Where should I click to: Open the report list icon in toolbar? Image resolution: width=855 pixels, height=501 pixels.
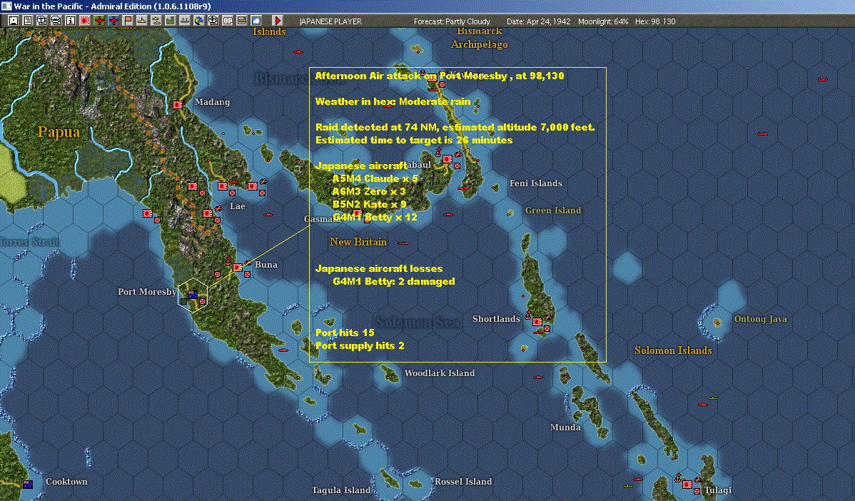click(x=28, y=21)
